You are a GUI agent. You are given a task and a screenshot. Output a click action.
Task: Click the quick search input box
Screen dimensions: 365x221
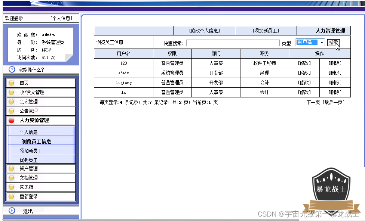point(233,42)
